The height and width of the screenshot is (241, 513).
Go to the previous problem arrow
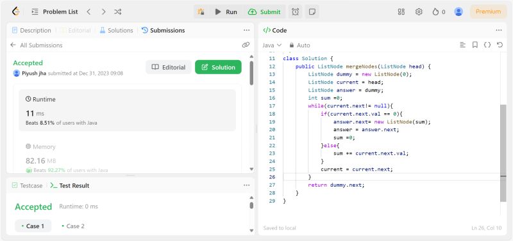pos(88,12)
